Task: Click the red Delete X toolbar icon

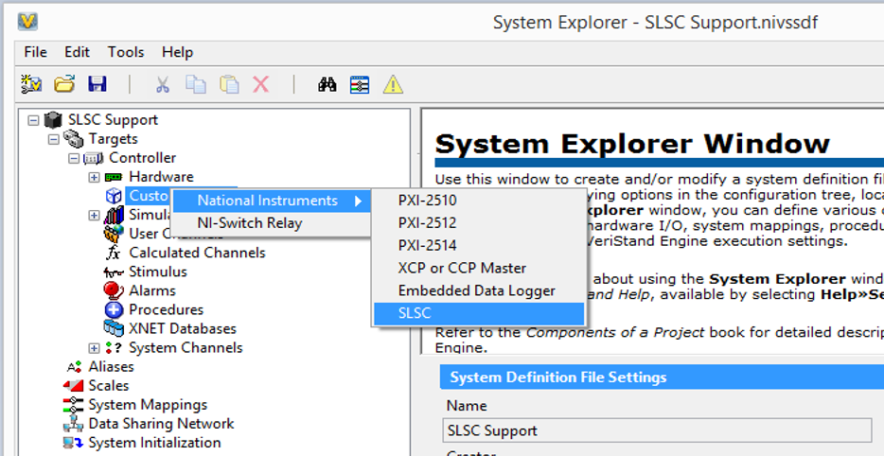Action: pos(260,84)
